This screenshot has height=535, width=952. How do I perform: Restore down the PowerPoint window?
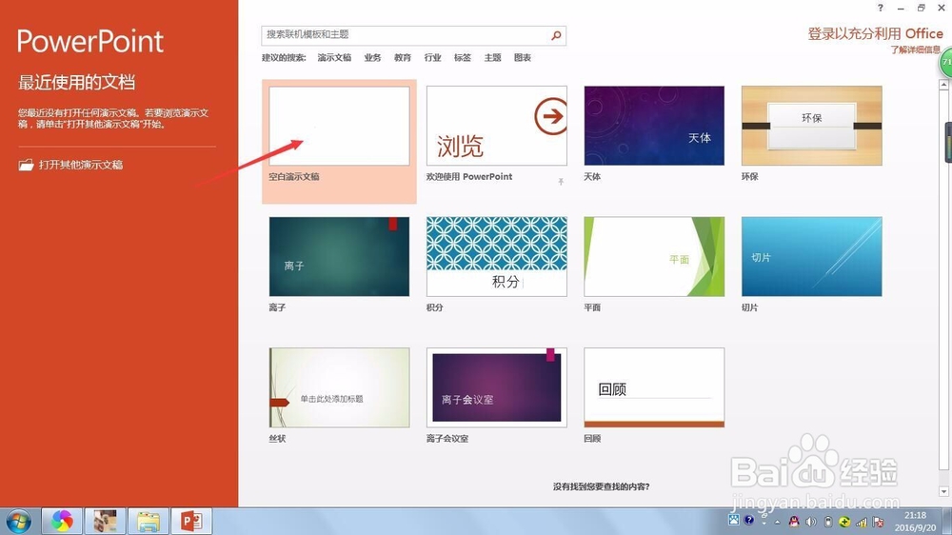pyautogui.click(x=921, y=8)
